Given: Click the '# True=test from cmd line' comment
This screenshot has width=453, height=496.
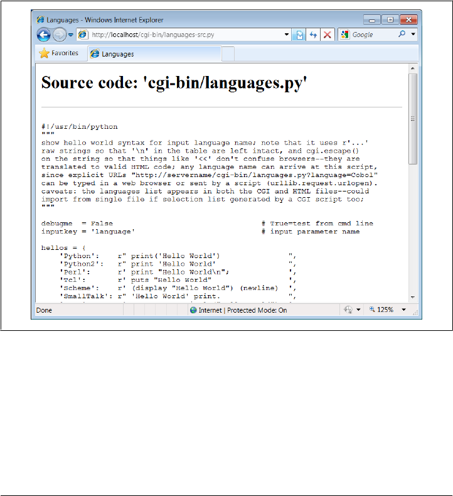Looking at the screenshot, I should click(x=317, y=224).
